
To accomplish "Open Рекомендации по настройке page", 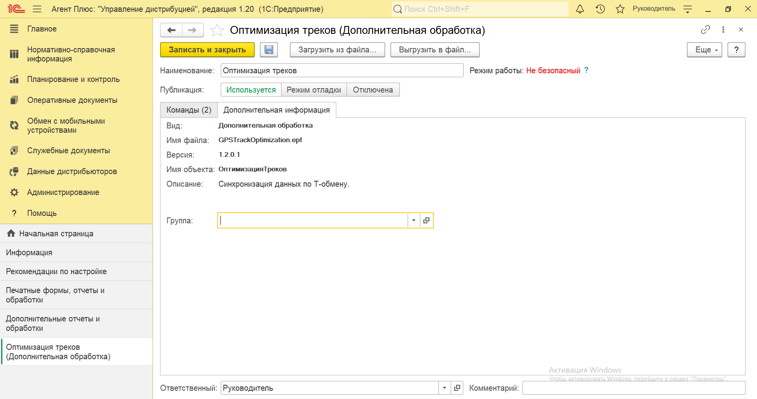I will click(x=76, y=271).
